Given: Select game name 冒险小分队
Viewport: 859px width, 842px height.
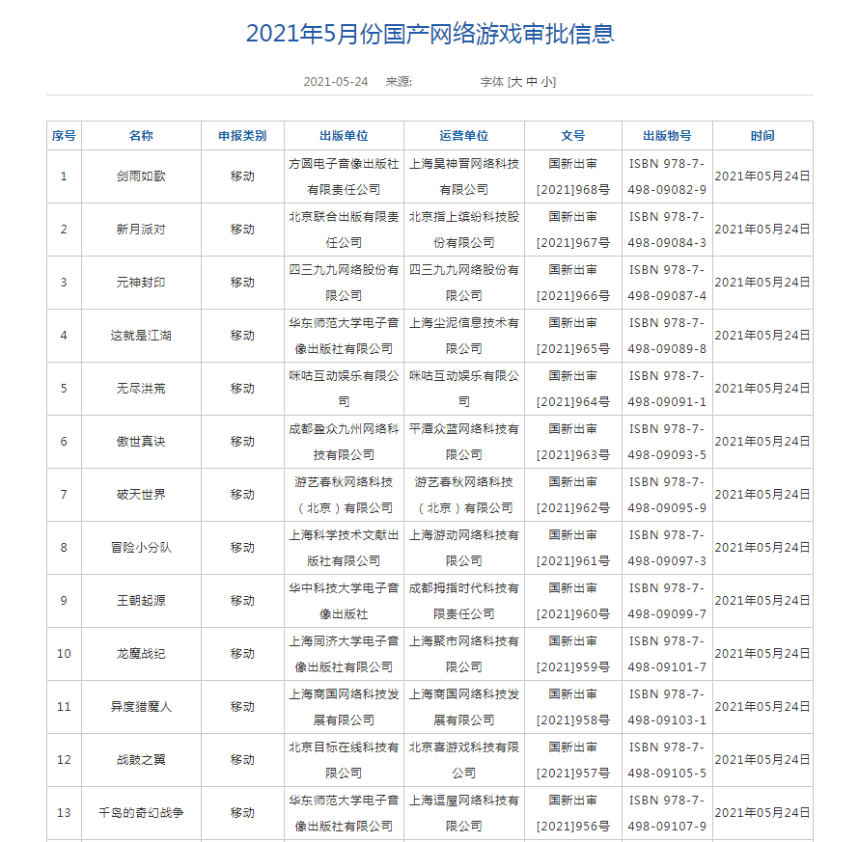Looking at the screenshot, I should (x=141, y=548).
